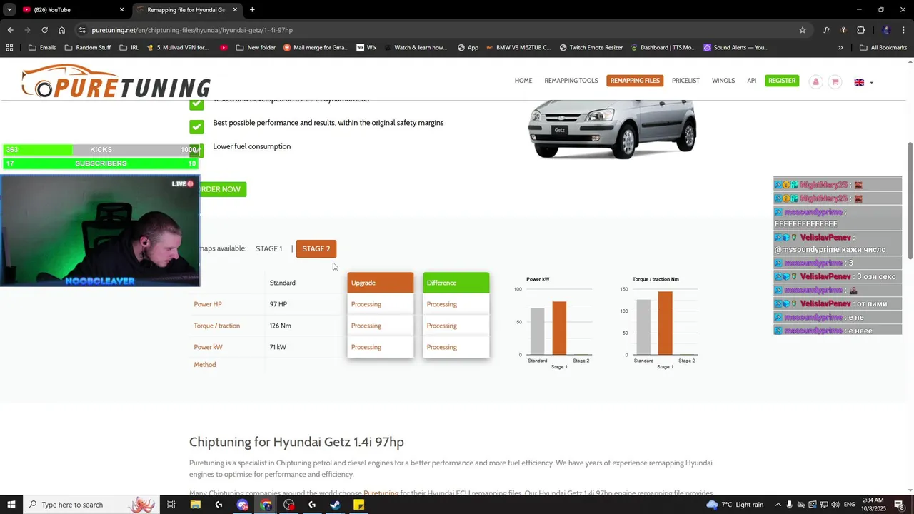Viewport: 914px width, 514px height.
Task: Go to HOME in site navigation
Action: click(x=523, y=81)
